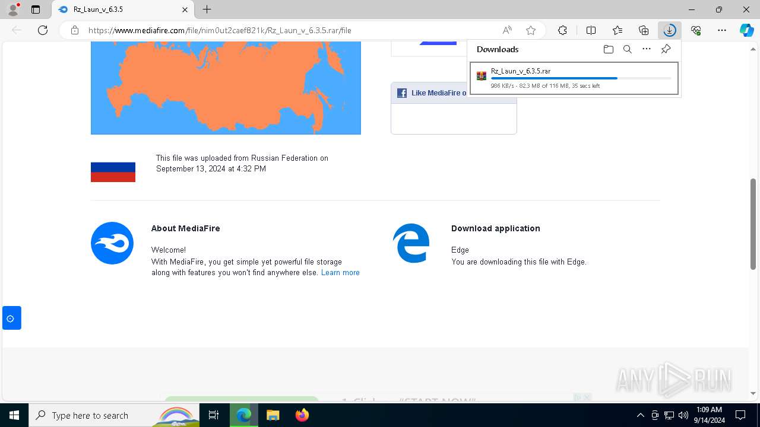Open the notification center
This screenshot has width=760, height=427.
(740, 415)
